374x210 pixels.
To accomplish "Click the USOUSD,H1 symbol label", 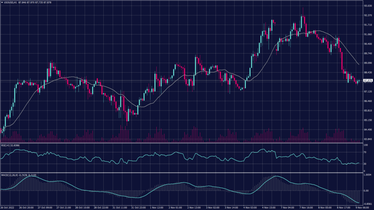I will (11, 3).
